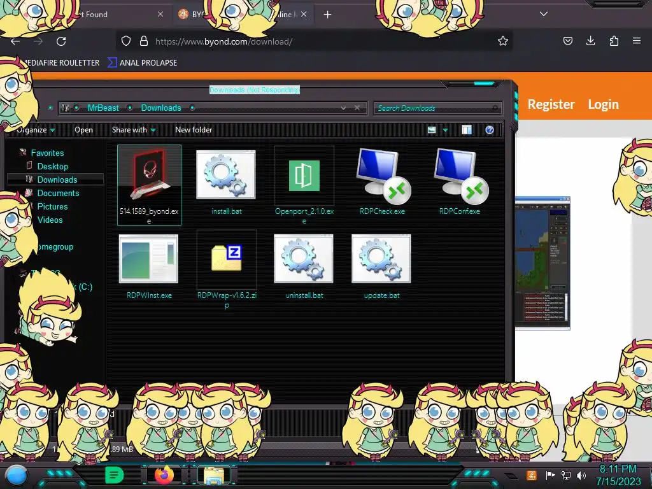Select the uninstall.bat file icon
The image size is (652, 489).
click(304, 259)
